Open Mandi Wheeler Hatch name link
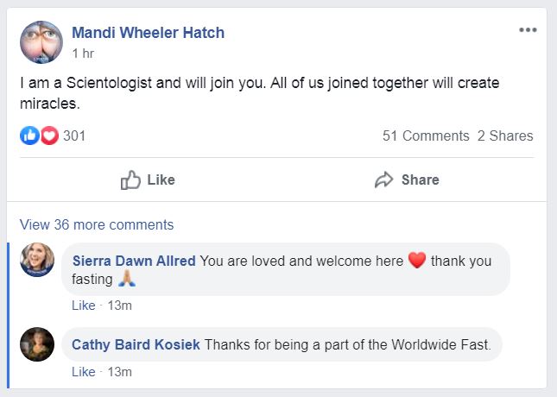The width and height of the screenshot is (557, 397). coord(149,33)
